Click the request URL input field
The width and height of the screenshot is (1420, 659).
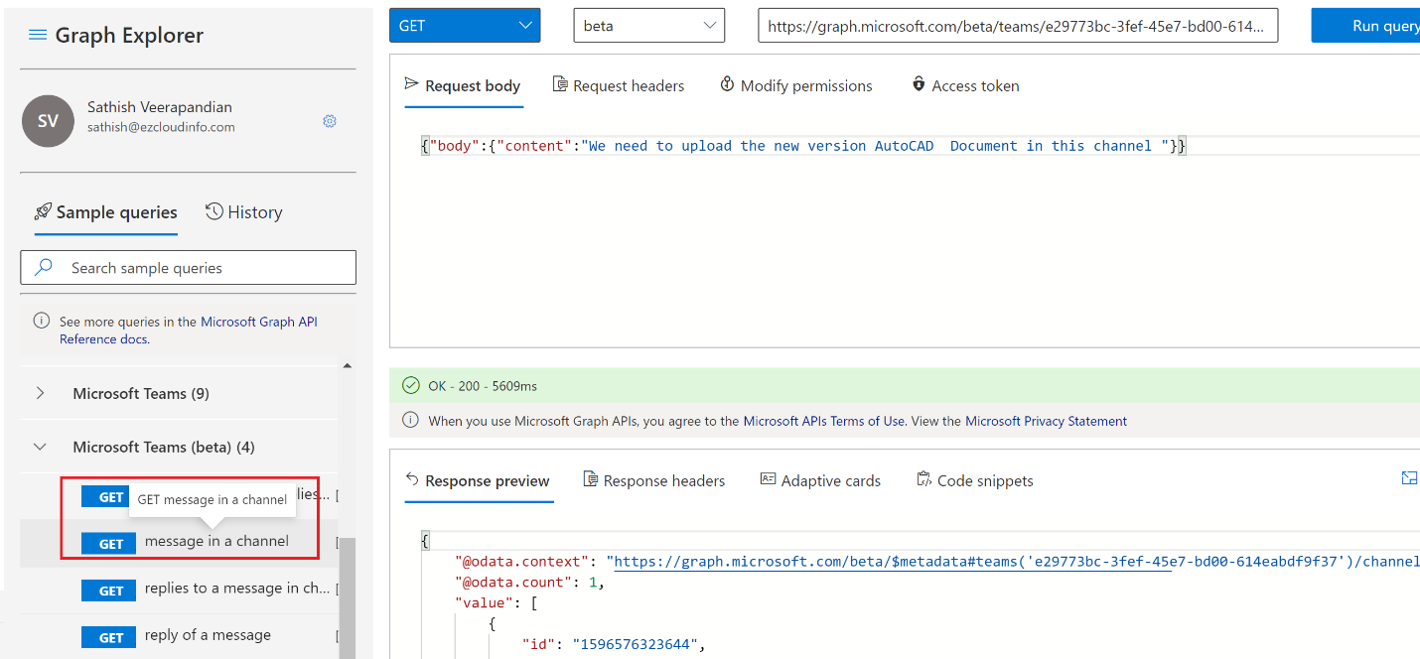point(1017,27)
